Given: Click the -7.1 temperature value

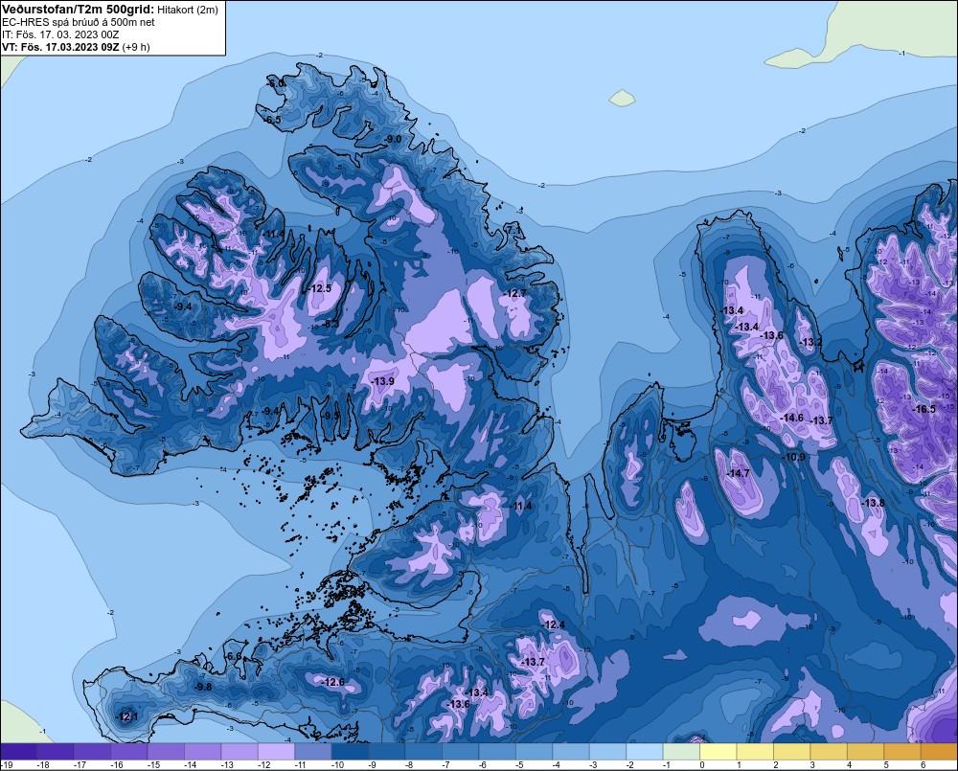Looking at the screenshot, I should [513, 230].
